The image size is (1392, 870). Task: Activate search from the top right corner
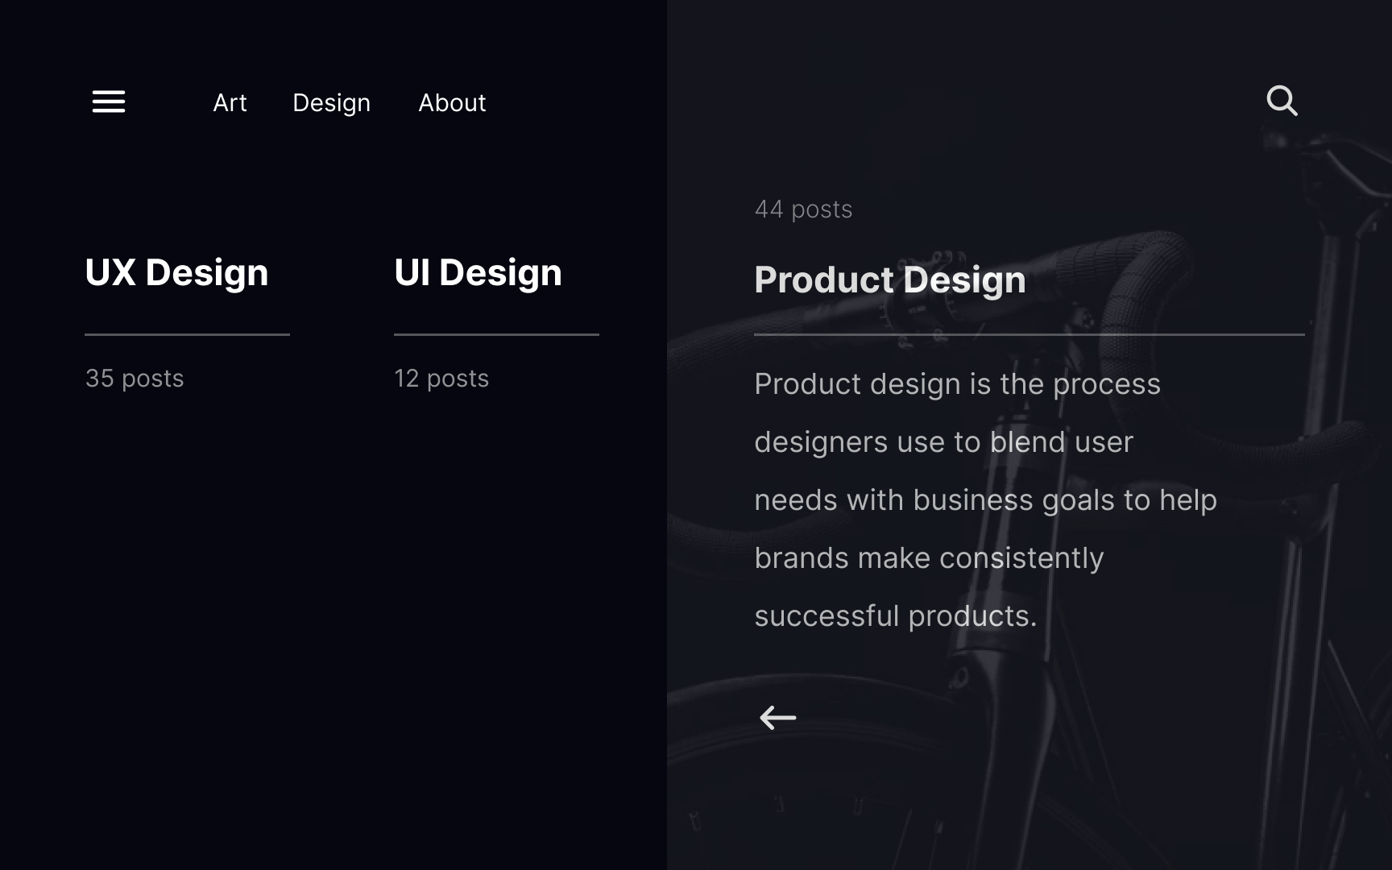(1282, 100)
